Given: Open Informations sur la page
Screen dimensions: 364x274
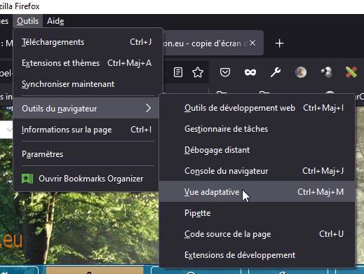Looking at the screenshot, I should coord(87,130).
